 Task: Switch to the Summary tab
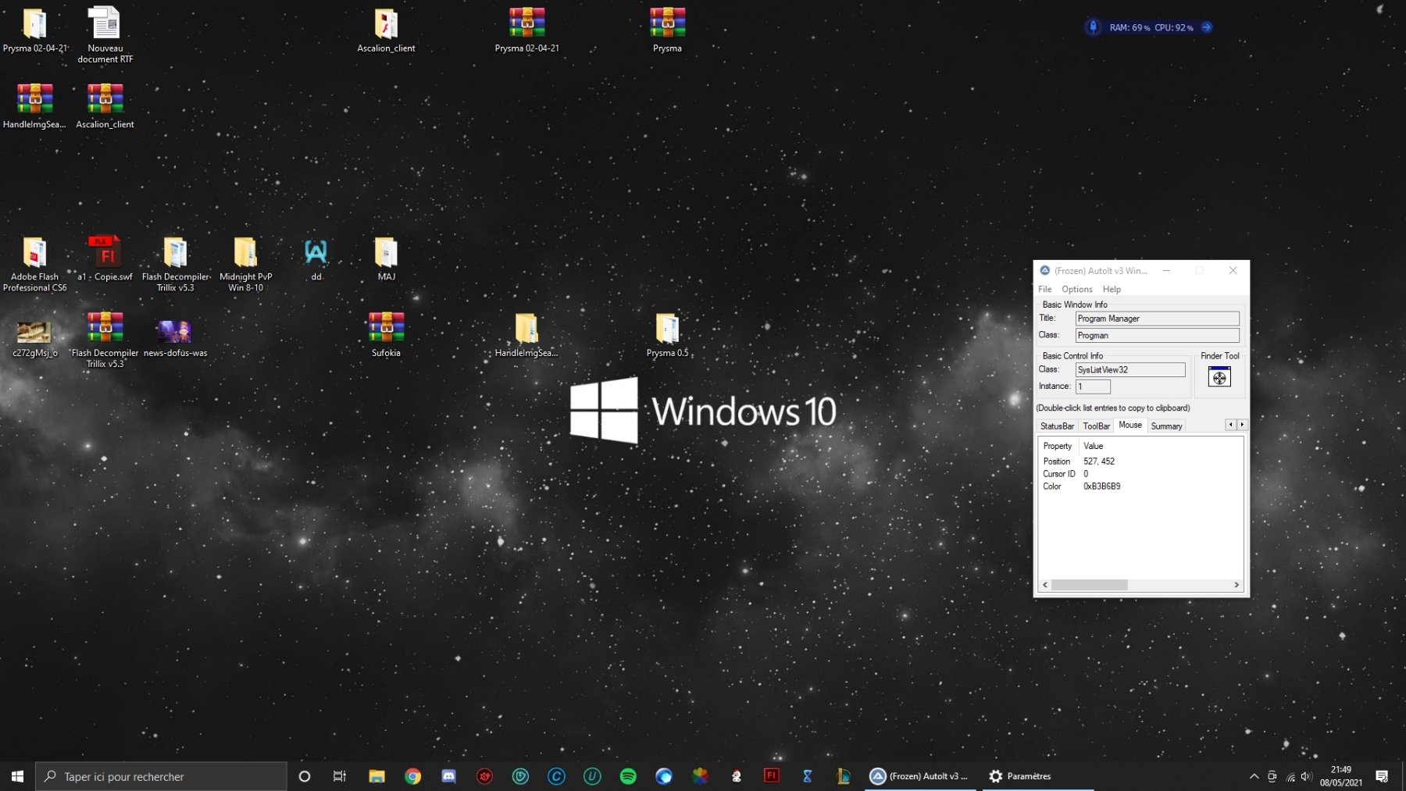point(1166,426)
